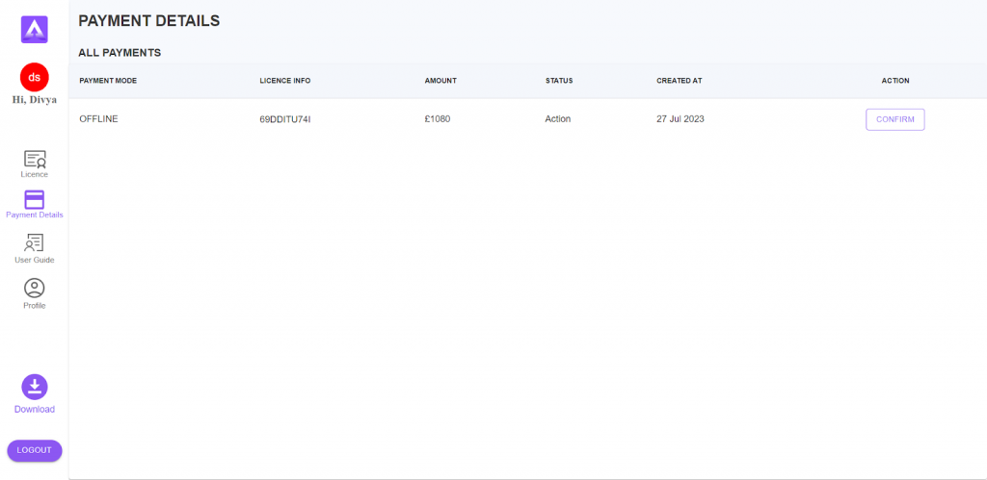
Task: Click the Logout button
Action: pos(35,450)
